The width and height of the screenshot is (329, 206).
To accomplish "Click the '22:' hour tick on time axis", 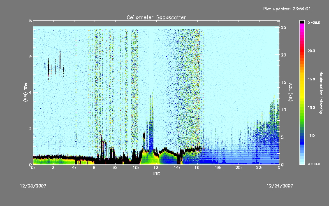I will click(259, 168).
